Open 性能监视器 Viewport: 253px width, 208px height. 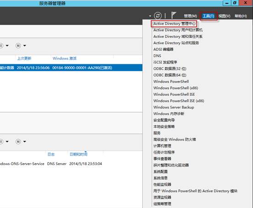pyautogui.click(x=162, y=184)
